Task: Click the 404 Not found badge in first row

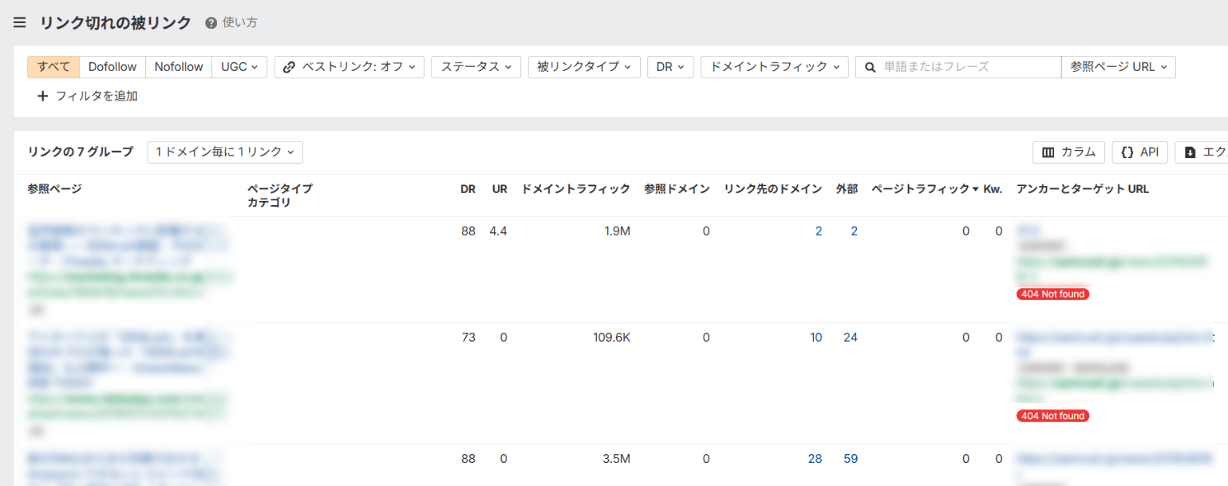Action: point(1052,293)
